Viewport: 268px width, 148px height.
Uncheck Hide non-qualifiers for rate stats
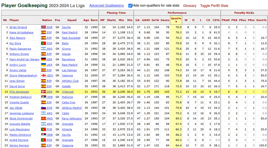click(x=130, y=6)
